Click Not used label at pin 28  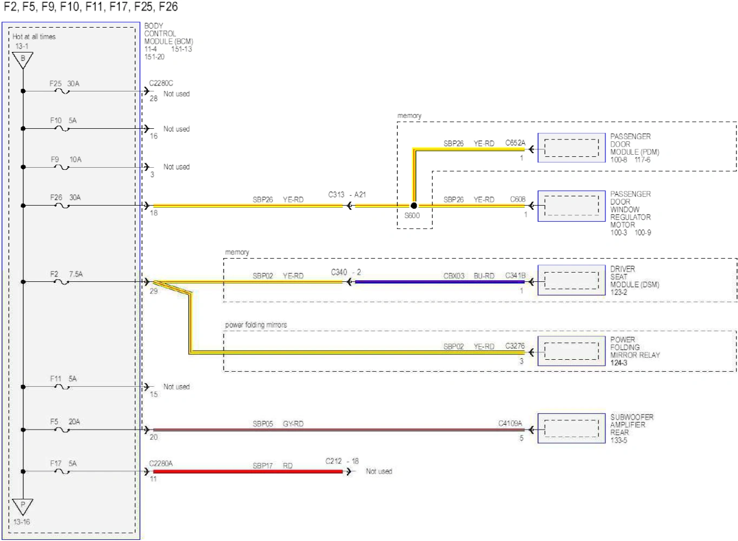click(x=176, y=94)
